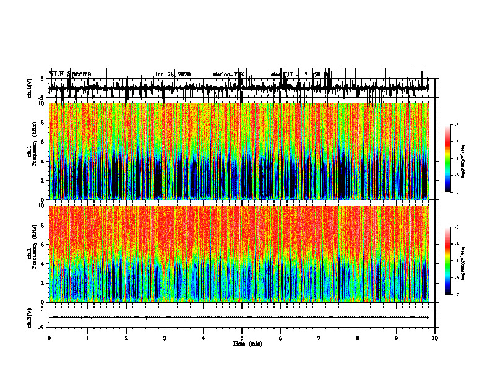
Task: Click the "ch.3(V)" waveform axis label
Action: click(29, 318)
